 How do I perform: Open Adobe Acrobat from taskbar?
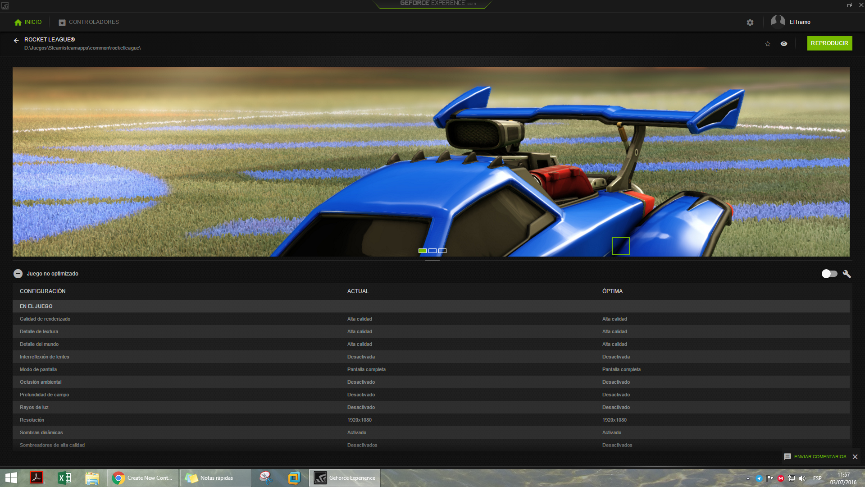click(x=36, y=478)
